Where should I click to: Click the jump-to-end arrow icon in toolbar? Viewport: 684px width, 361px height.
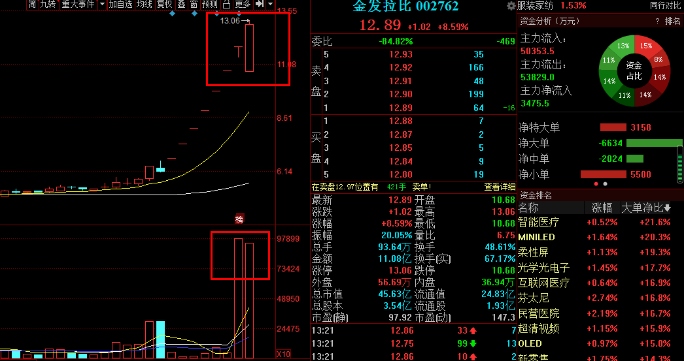point(260,5)
